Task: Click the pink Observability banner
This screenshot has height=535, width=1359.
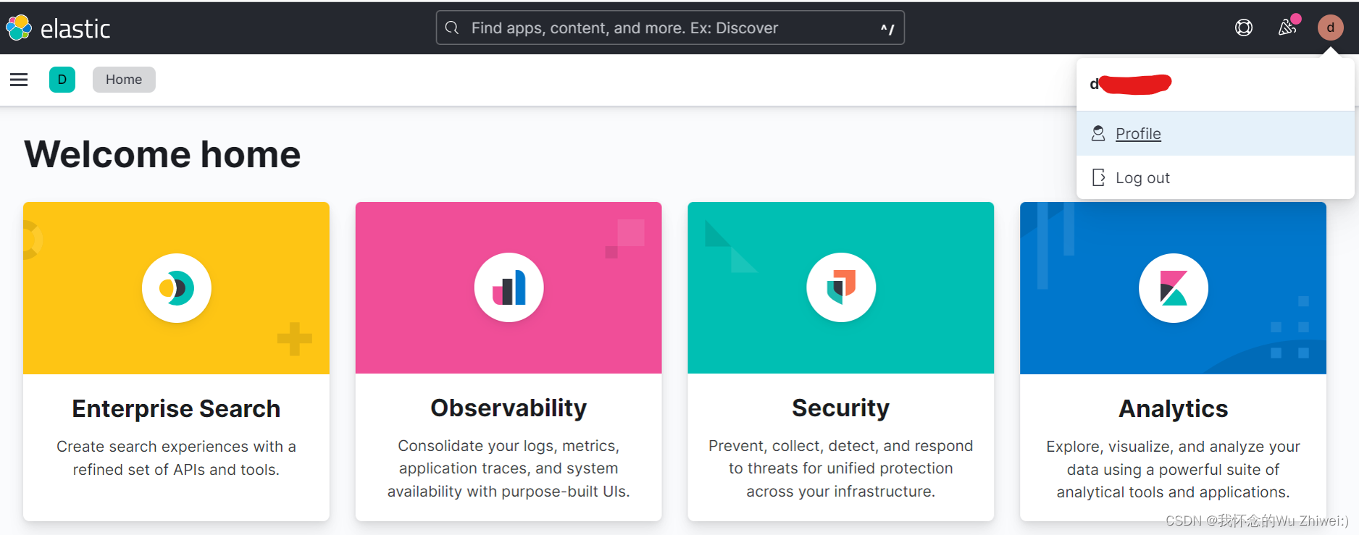Action: pyautogui.click(x=509, y=287)
